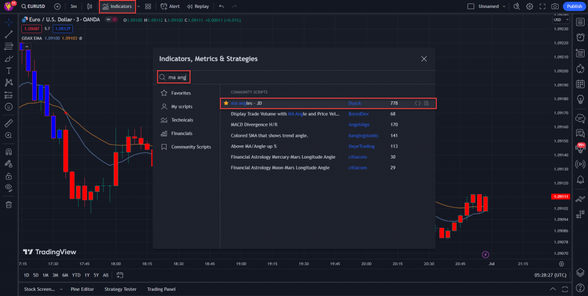Collapse the bottom panel chevron
The image size is (588, 296).
click(553, 289)
